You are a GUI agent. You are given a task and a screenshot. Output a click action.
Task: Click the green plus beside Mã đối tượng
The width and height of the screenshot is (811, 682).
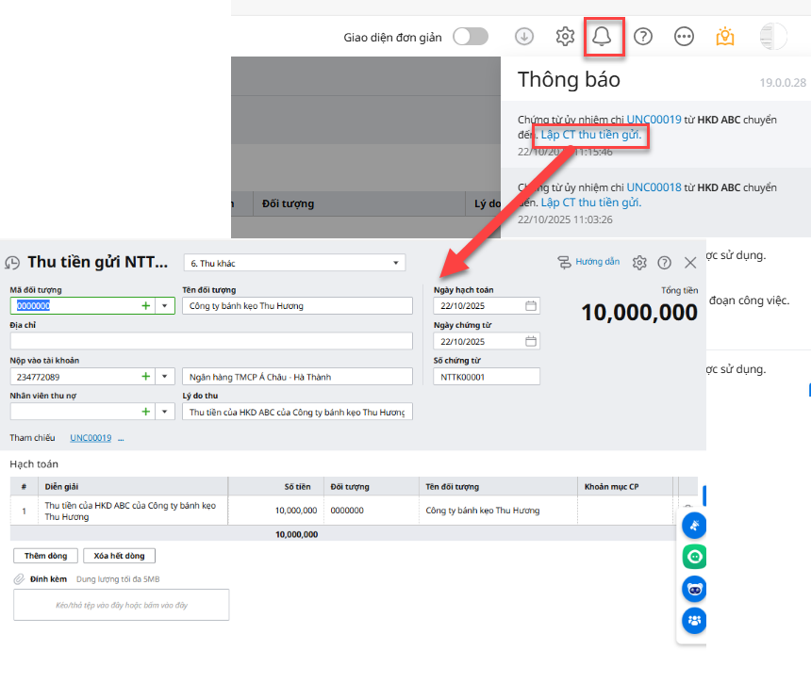[145, 306]
